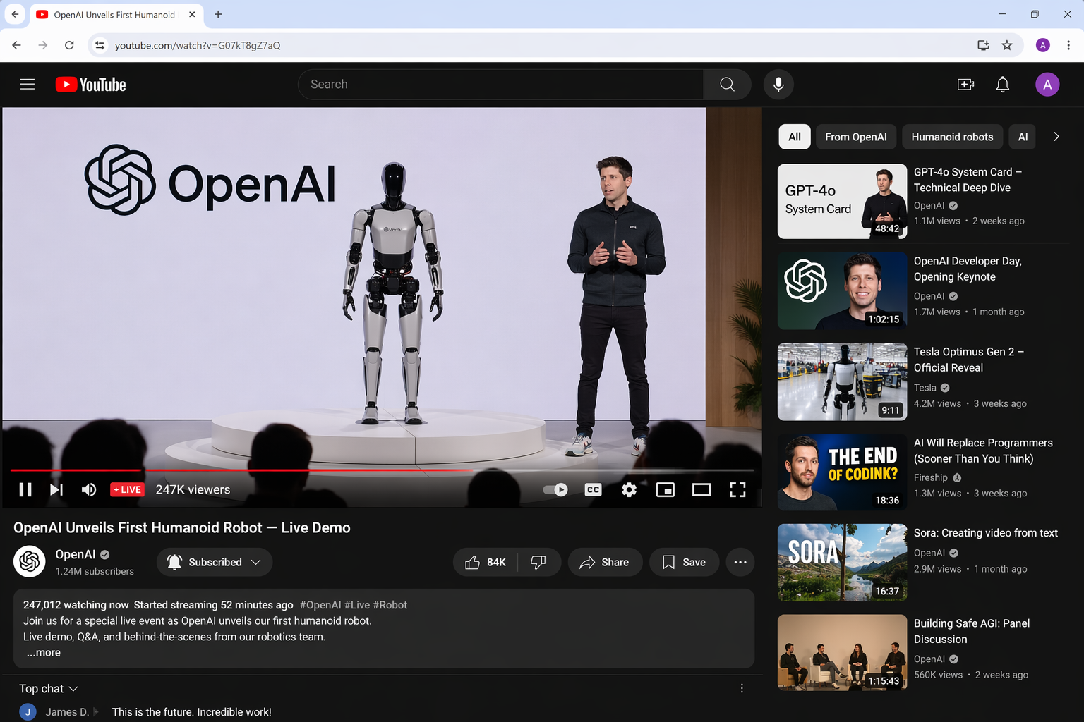Screen dimensions: 1084x722
Task: Open the install app icon in address bar
Action: (x=983, y=45)
